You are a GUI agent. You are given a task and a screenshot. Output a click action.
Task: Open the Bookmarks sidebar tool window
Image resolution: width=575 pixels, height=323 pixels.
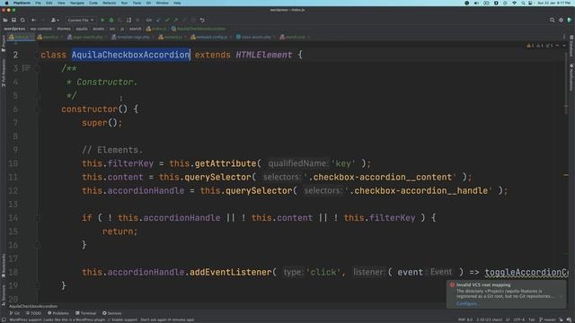tap(4, 266)
